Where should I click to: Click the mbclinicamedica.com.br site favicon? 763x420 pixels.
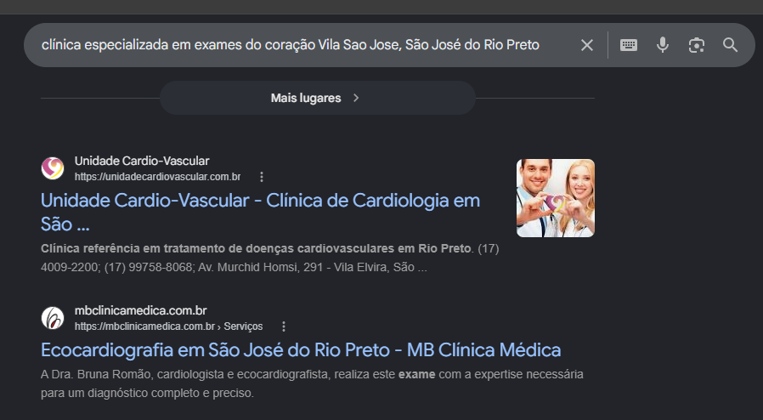tap(53, 318)
